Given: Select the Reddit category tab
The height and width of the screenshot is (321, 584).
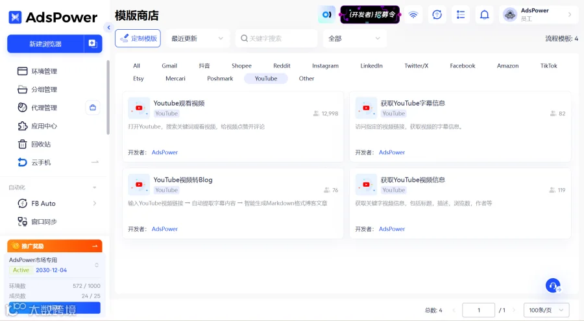Looking at the screenshot, I should 282,66.
